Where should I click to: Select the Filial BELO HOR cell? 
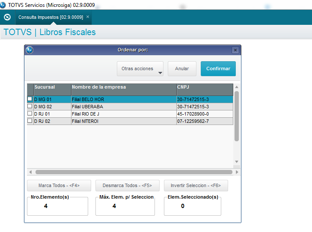[124, 99]
